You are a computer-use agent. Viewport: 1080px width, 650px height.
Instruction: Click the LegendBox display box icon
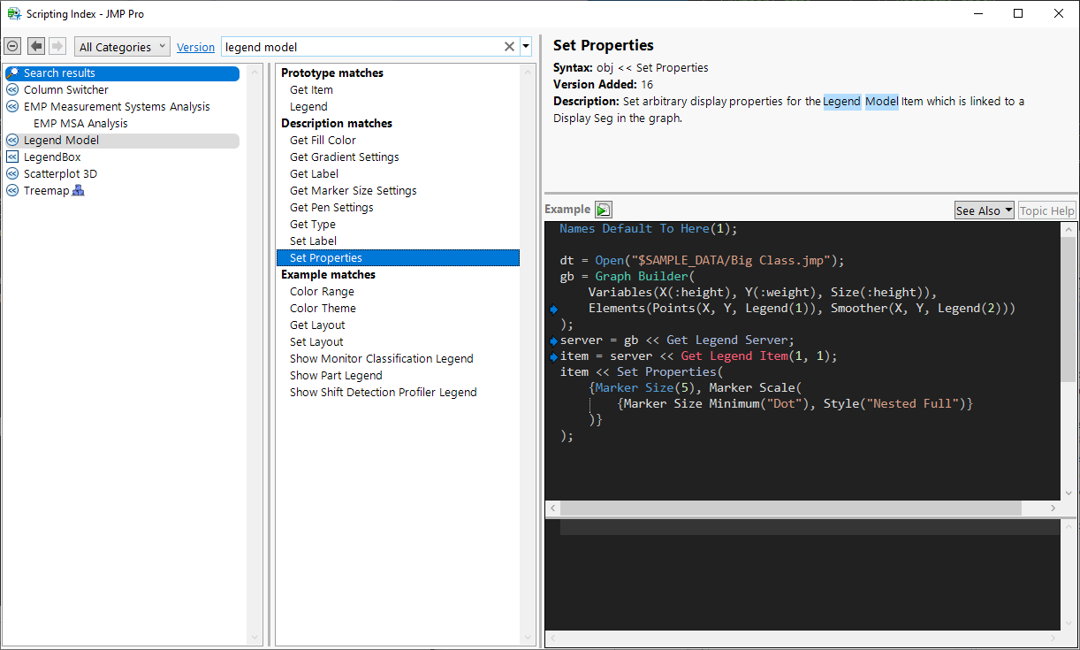click(12, 157)
